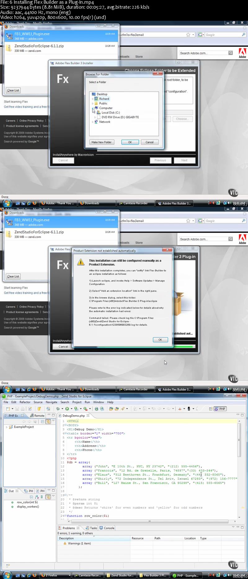Viewport: 248px width, 579px height.
Task: Open the dropdown arrow next to Debug button
Action: click(x=62, y=409)
